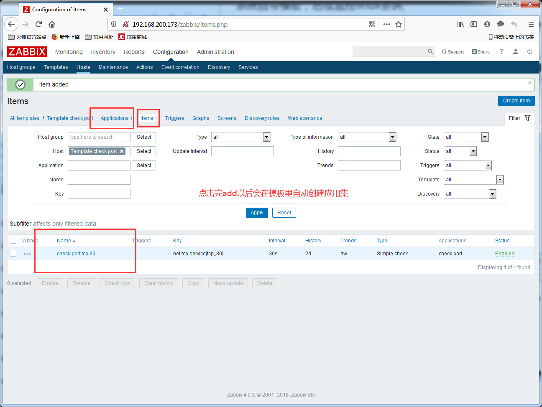Open Zabbix help question mark icon
The width and height of the screenshot is (542, 407).
click(501, 51)
